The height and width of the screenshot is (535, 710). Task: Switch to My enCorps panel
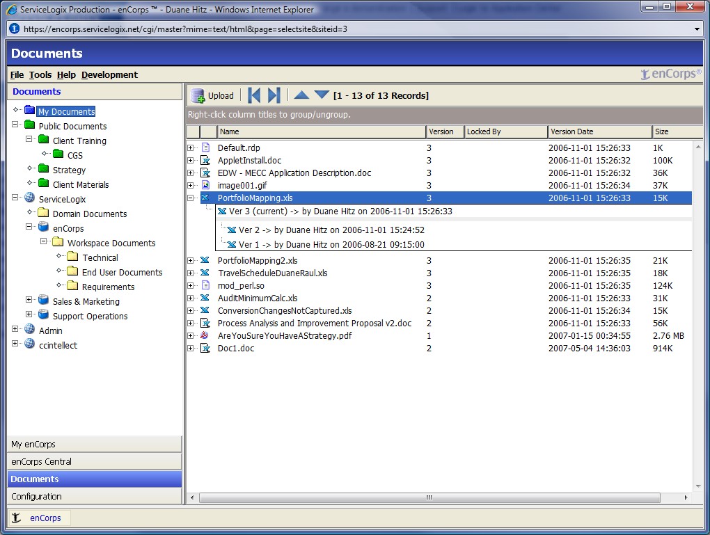pyautogui.click(x=95, y=444)
